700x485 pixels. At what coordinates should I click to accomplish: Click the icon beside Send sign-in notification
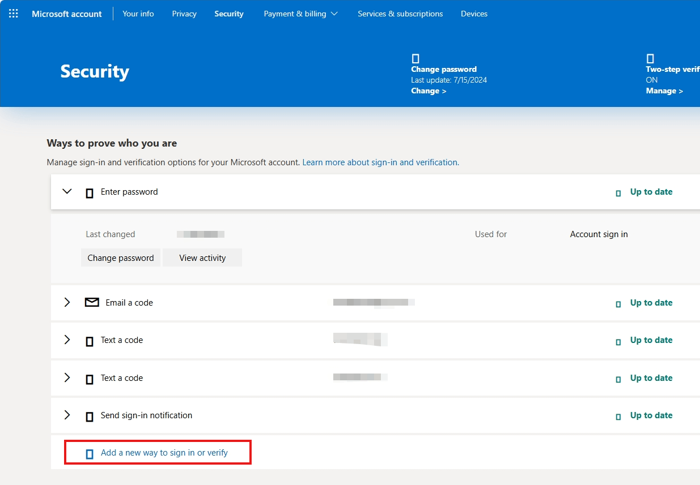coord(89,417)
